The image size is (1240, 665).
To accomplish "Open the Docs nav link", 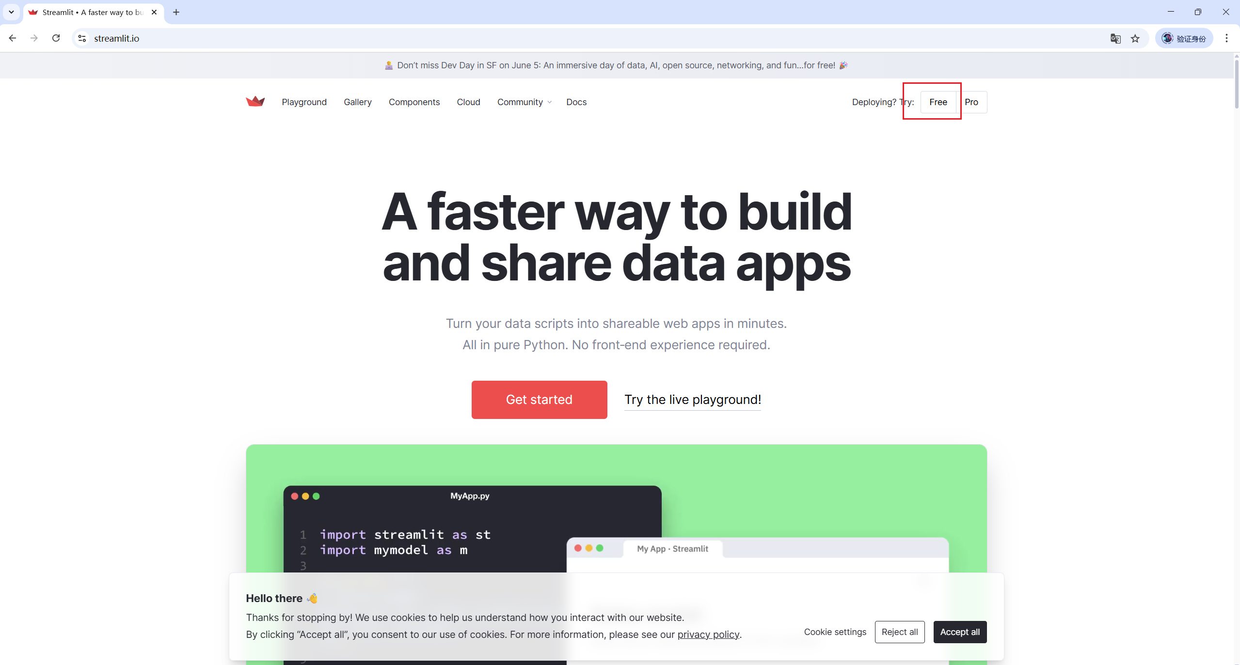I will [576, 102].
